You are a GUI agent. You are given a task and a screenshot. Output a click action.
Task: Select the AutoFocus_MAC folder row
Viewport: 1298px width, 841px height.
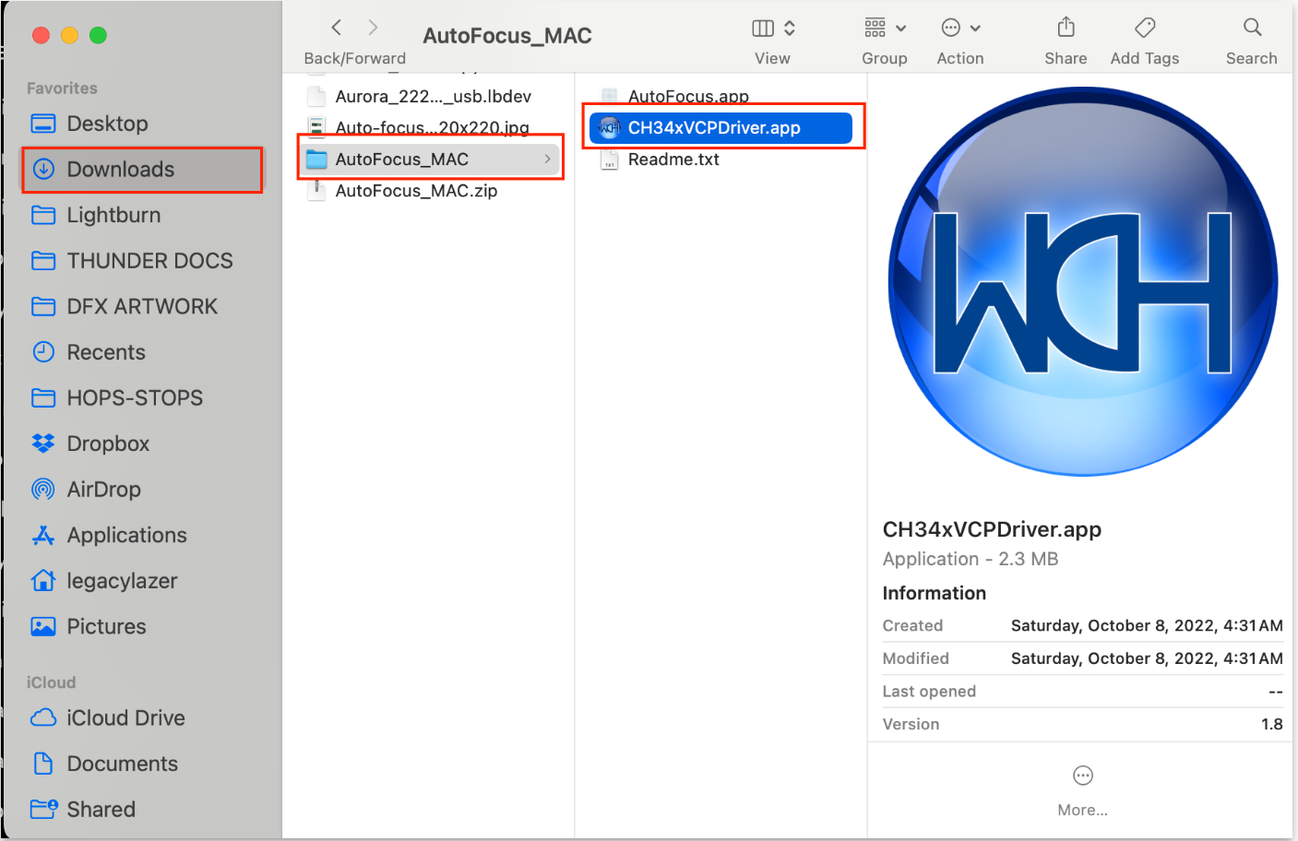click(x=432, y=160)
